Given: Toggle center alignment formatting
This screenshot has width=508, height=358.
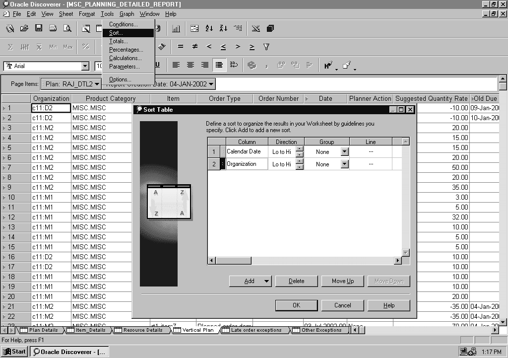Looking at the screenshot, I should (x=190, y=65).
